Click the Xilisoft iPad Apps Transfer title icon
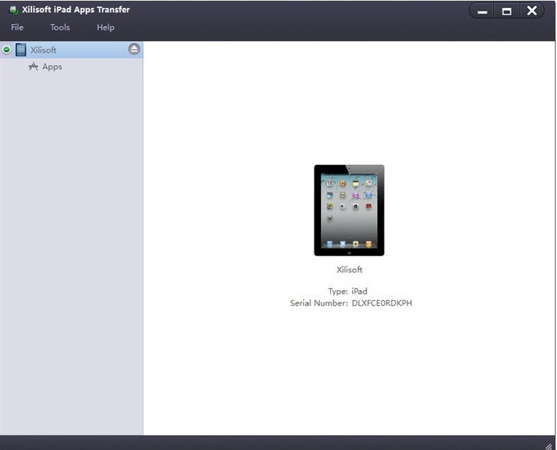 pos(14,10)
